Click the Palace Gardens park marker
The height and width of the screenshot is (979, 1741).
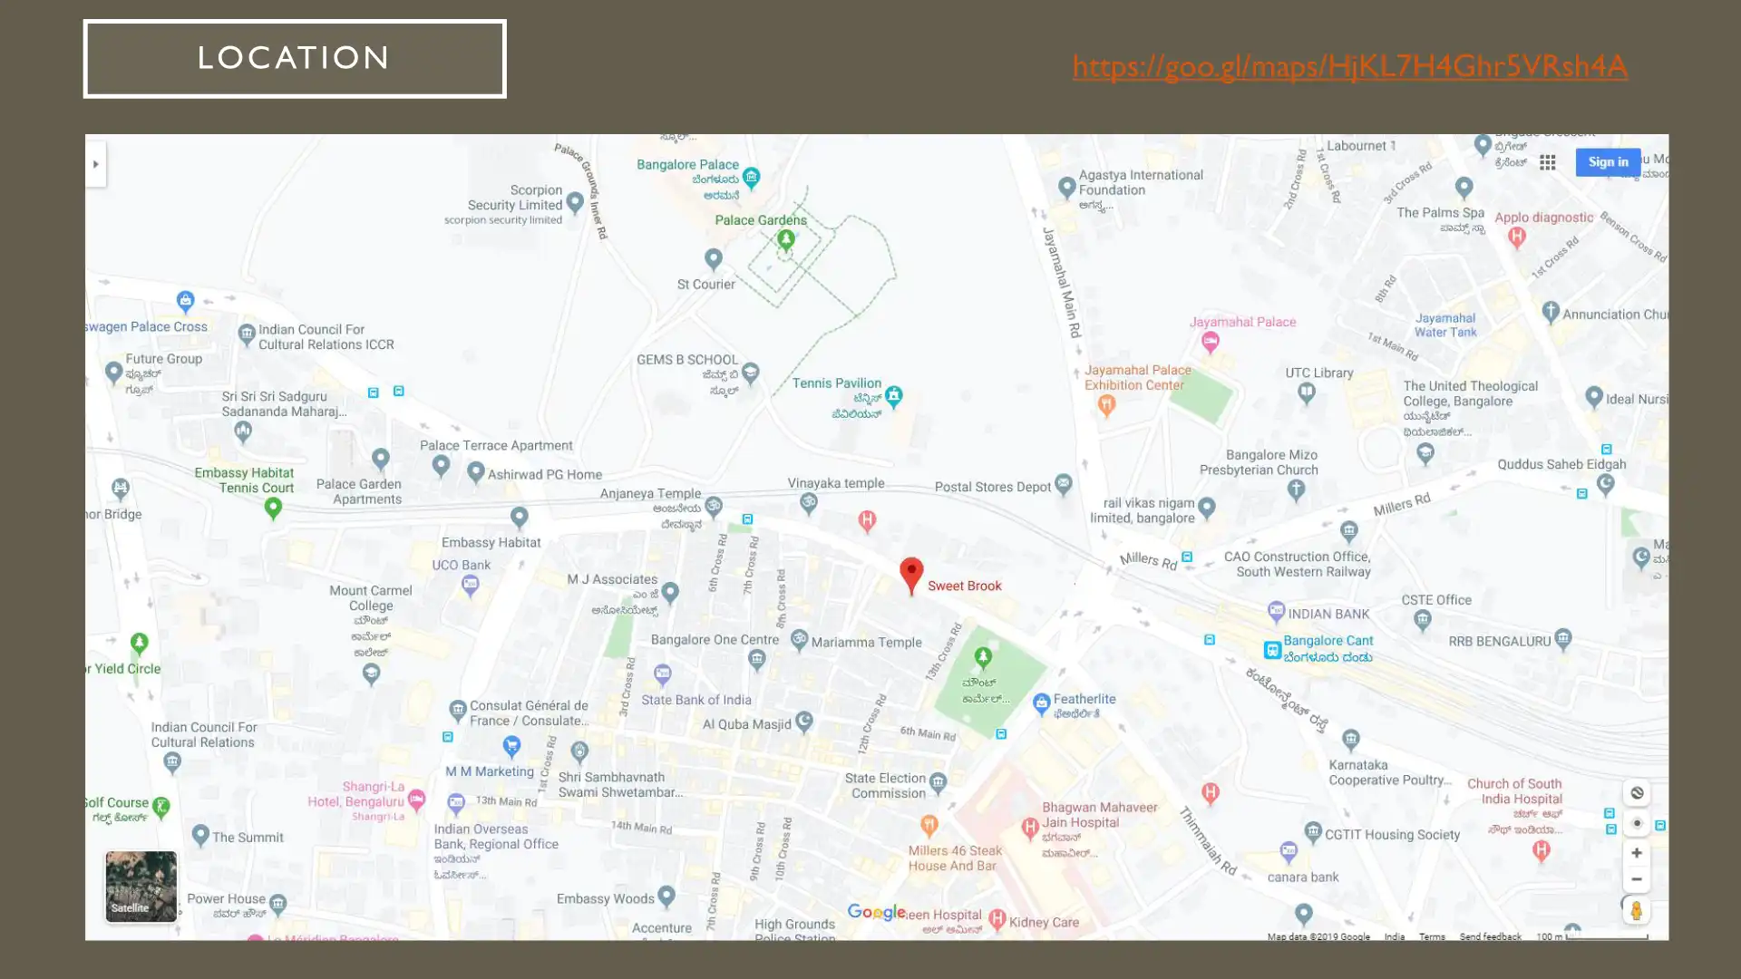coord(785,239)
